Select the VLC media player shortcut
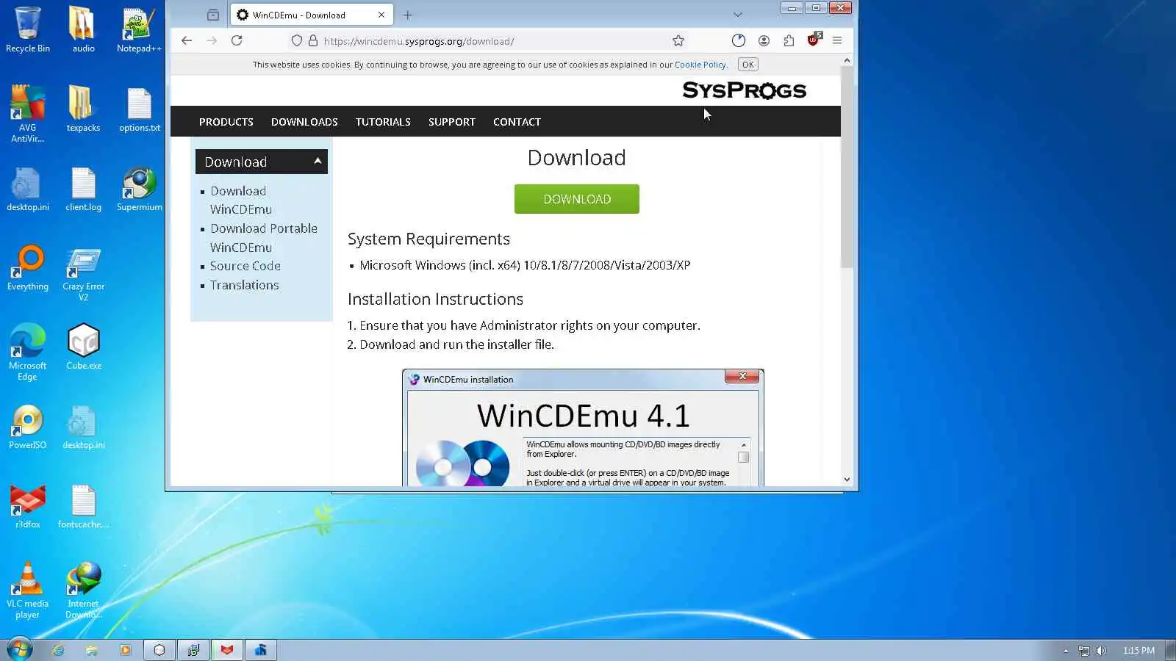The width and height of the screenshot is (1176, 661). 28,590
